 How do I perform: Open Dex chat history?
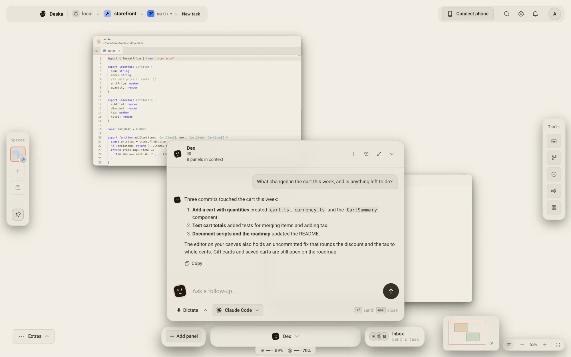(366, 154)
